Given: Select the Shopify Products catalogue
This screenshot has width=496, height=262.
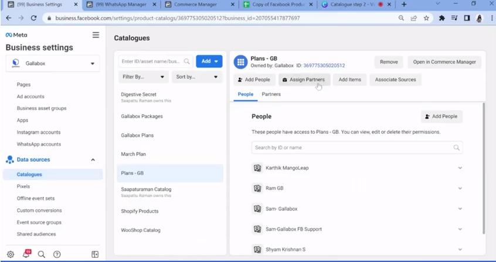Looking at the screenshot, I should pos(170,212).
